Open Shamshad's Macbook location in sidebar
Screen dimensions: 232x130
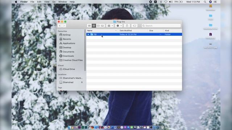[72, 78]
